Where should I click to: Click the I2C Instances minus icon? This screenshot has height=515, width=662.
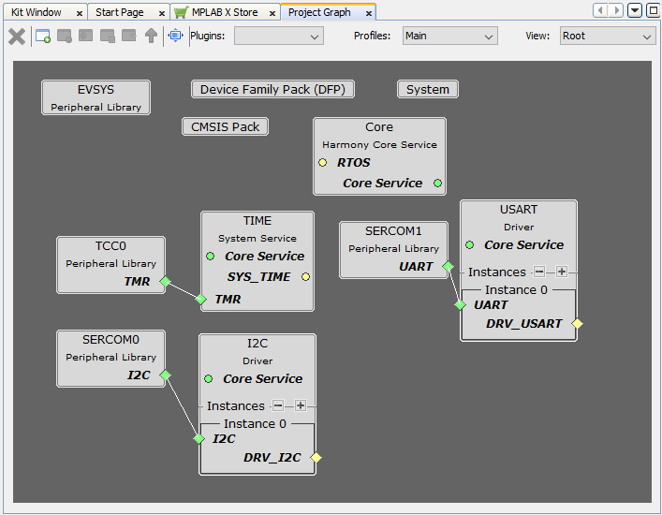coord(278,405)
